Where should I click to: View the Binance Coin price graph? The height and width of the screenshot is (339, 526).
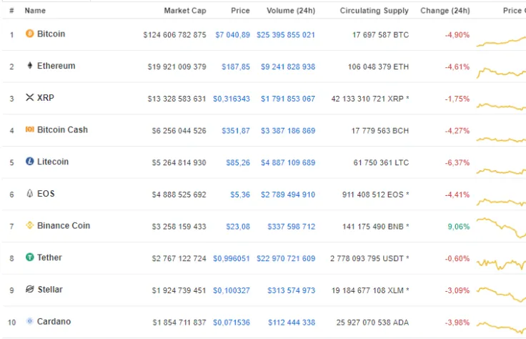pos(501,227)
